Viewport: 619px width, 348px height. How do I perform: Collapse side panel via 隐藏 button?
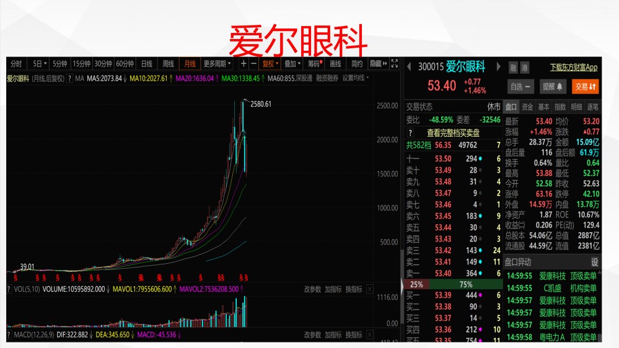click(379, 64)
